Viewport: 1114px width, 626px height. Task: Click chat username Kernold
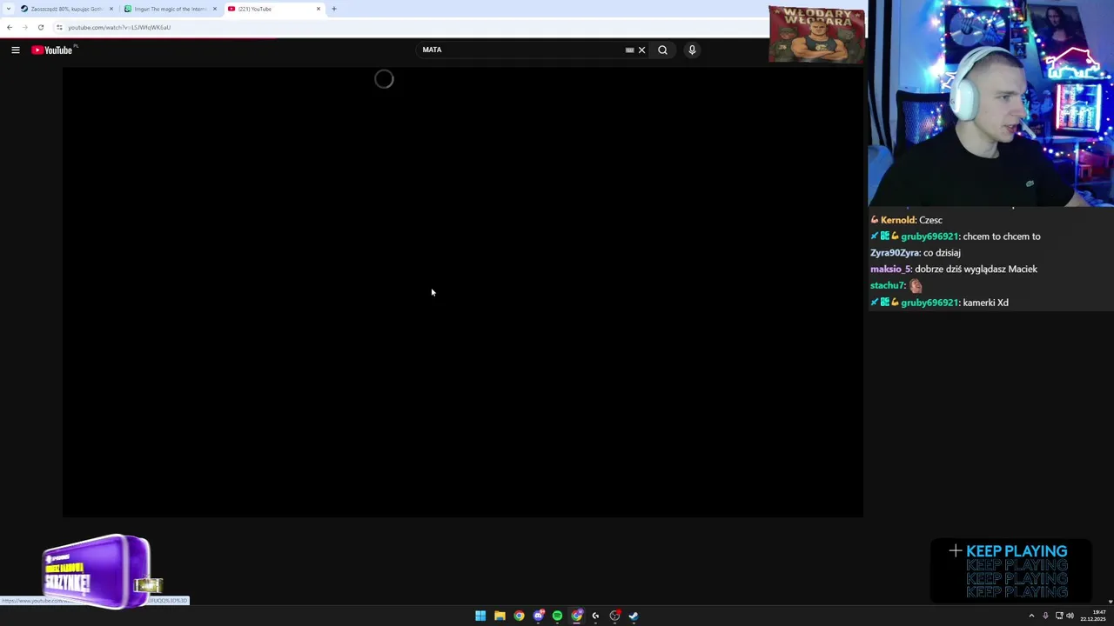898,220
